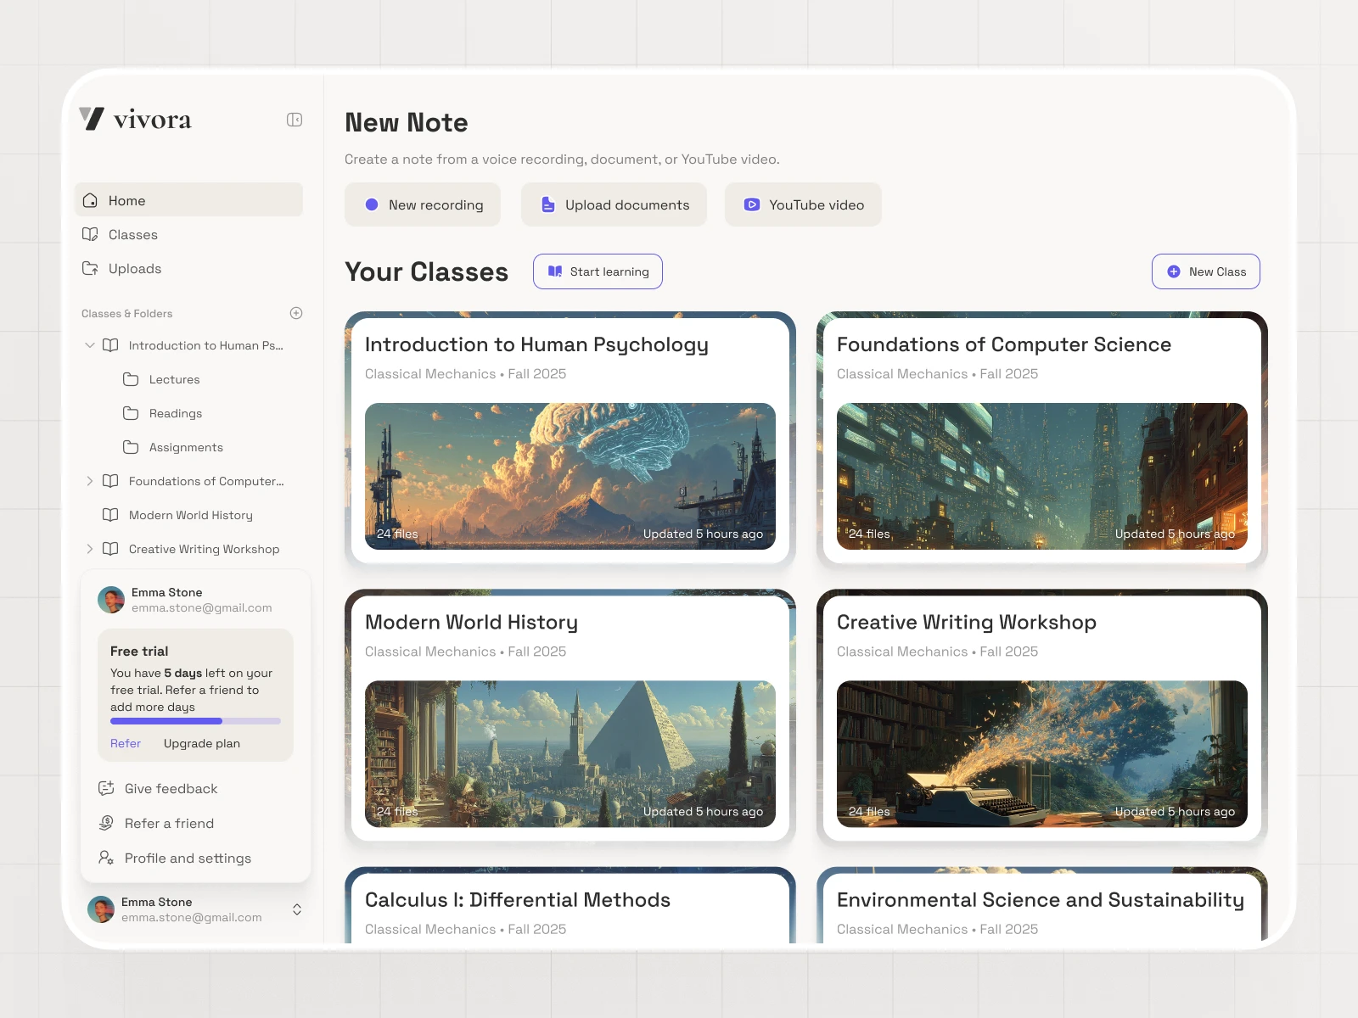Viewport: 1358px width, 1018px height.
Task: Click Emma Stone avatar in popup card
Action: click(111, 600)
